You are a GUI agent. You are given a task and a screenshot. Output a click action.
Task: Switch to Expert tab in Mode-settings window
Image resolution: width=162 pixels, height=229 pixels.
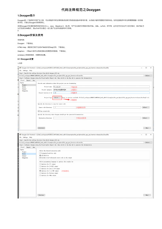point(29,147)
